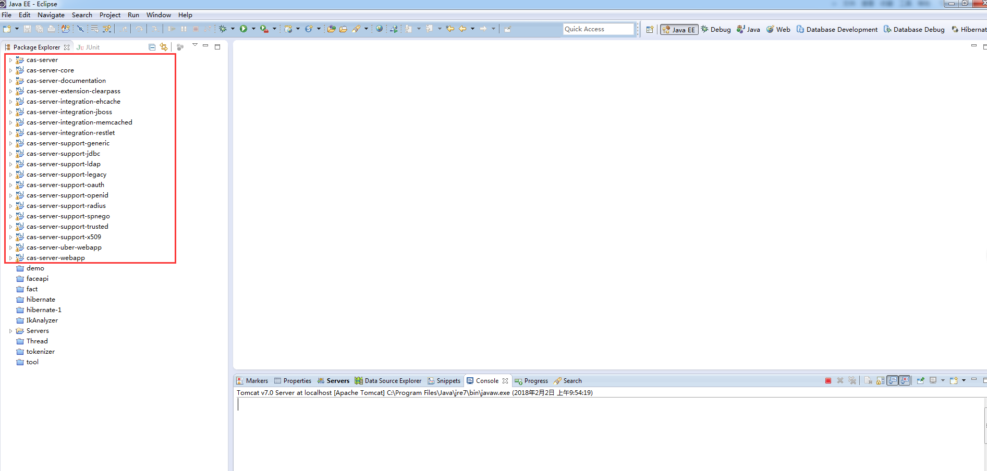Viewport: 987px width, 471px height.
Task: Collapse All in Package Explorer
Action: click(x=152, y=47)
